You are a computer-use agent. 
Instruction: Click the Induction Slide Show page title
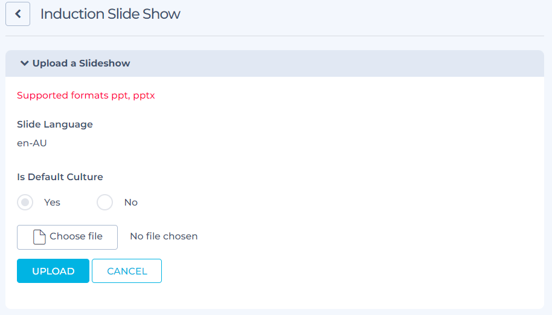(110, 14)
